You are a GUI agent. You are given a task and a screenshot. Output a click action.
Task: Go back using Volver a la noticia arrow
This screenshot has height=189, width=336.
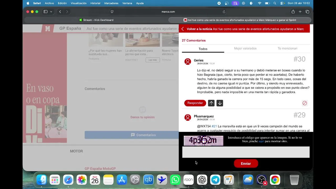click(x=182, y=29)
